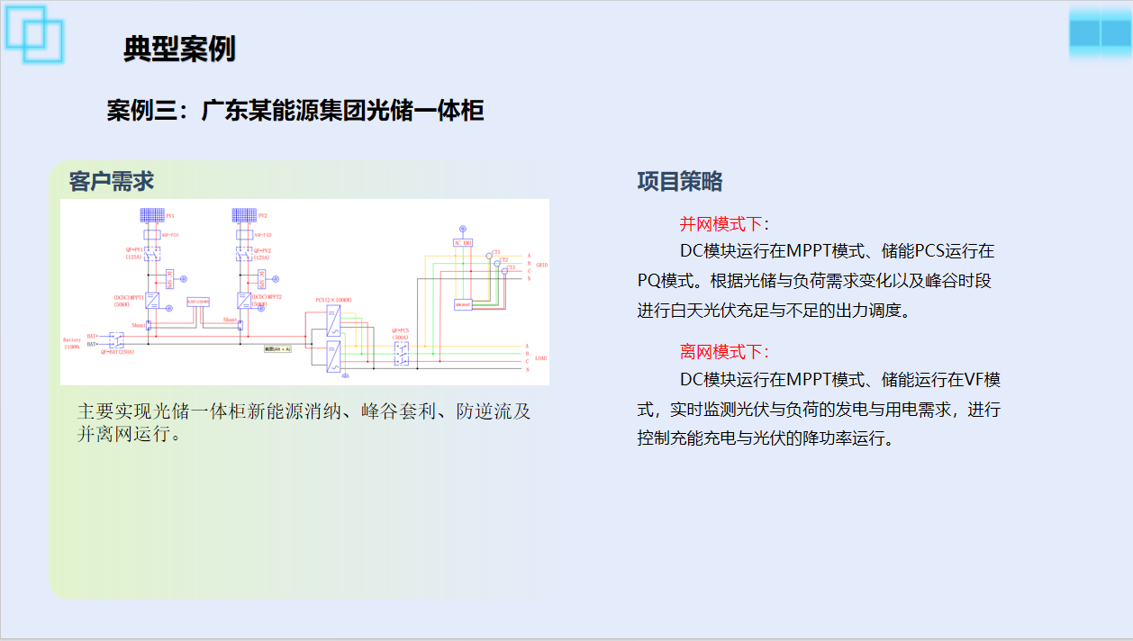This screenshot has width=1133, height=641.
Task: Click the 客户需求 heading
Action: (112, 181)
